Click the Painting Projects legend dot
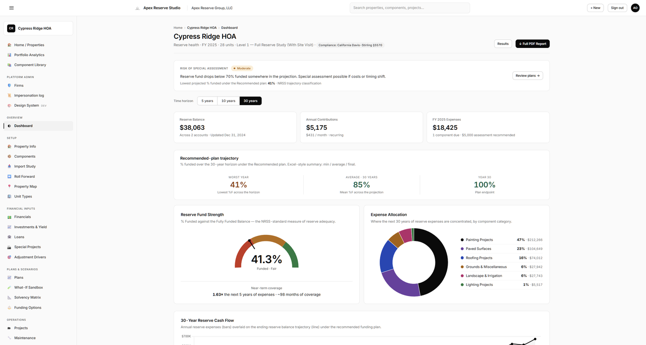Viewport: 646px width, 345px height. coord(462,240)
